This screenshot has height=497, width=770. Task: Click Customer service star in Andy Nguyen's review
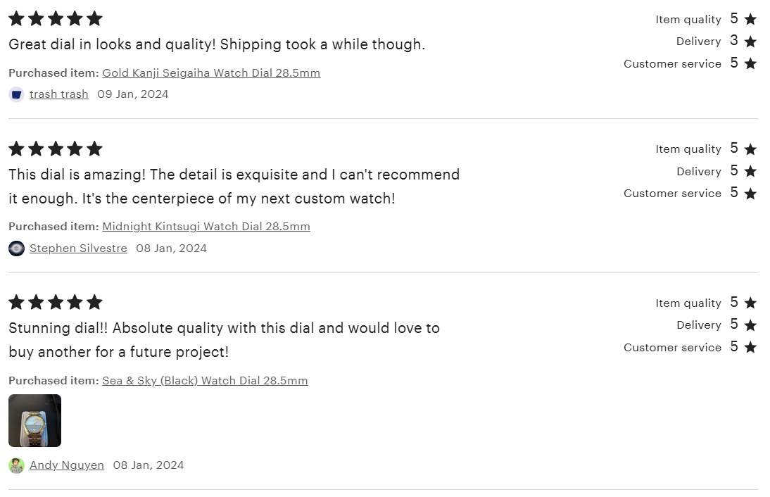pos(750,347)
